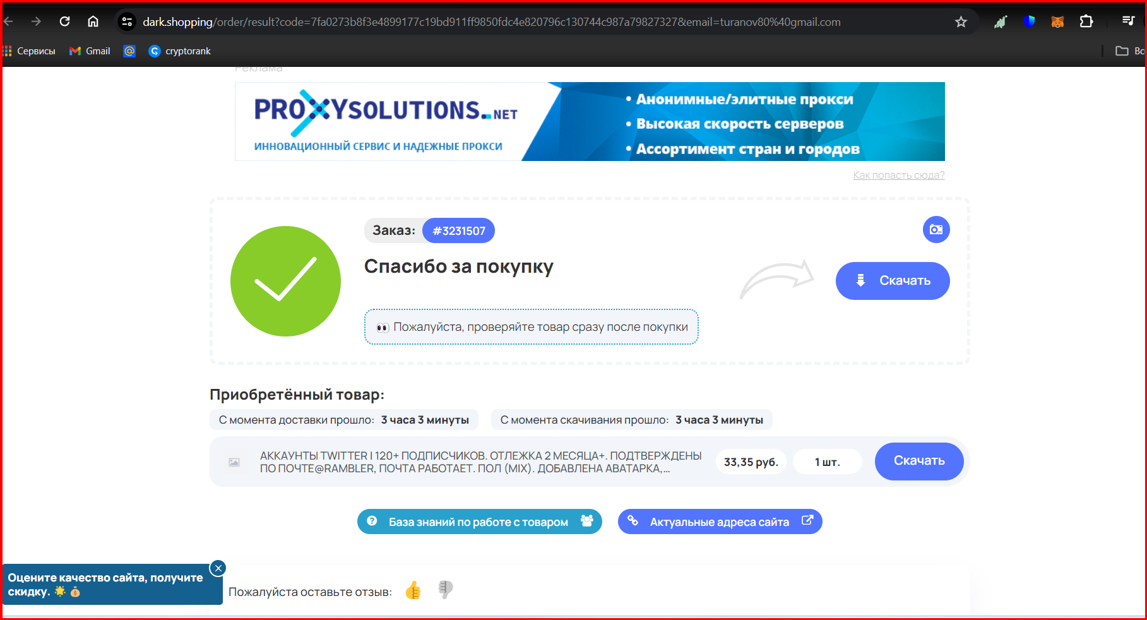Reload the current page

click(64, 21)
